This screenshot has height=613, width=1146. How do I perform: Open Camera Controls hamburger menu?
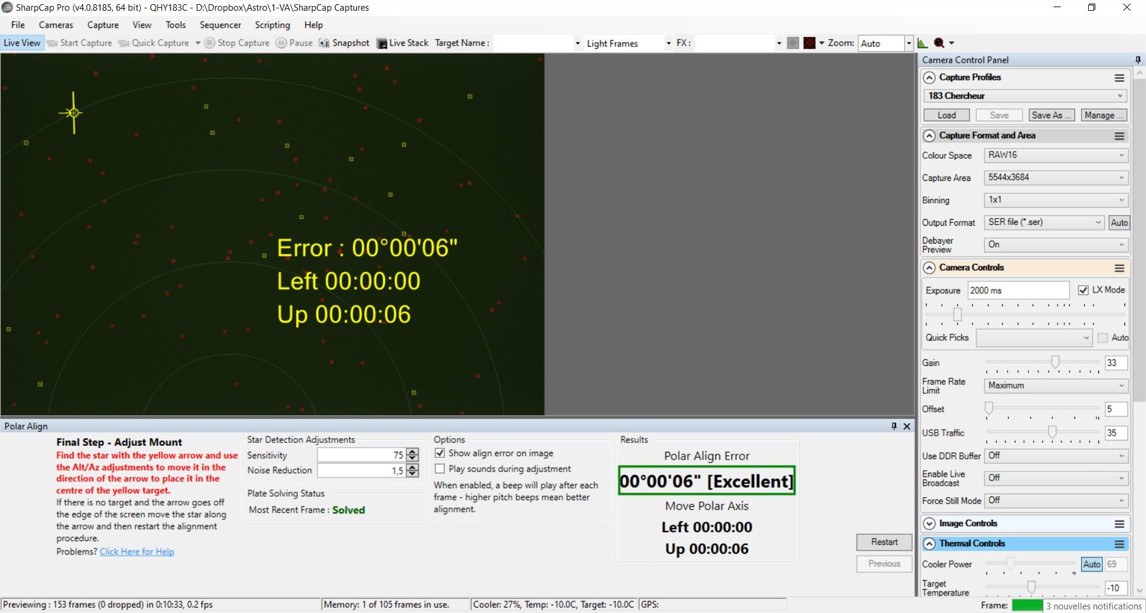[1119, 268]
